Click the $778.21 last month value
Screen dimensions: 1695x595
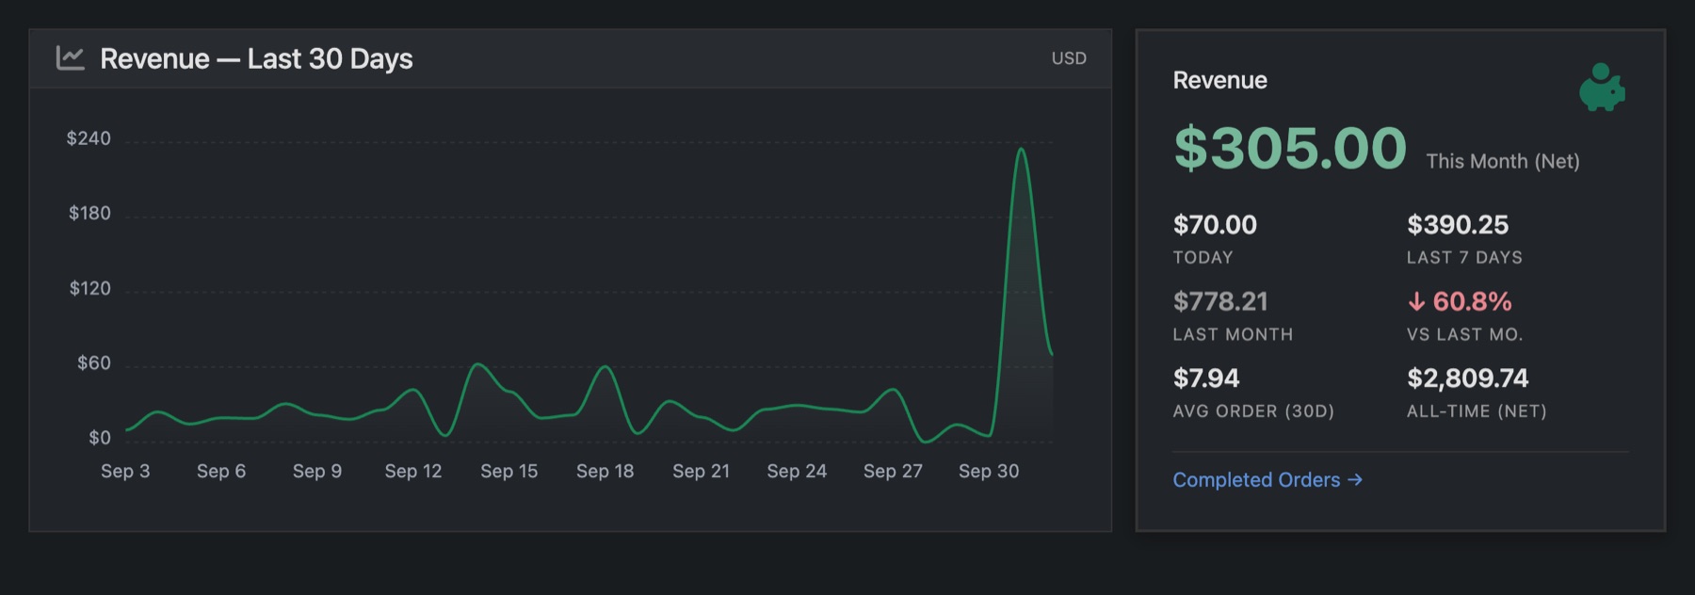point(1220,301)
